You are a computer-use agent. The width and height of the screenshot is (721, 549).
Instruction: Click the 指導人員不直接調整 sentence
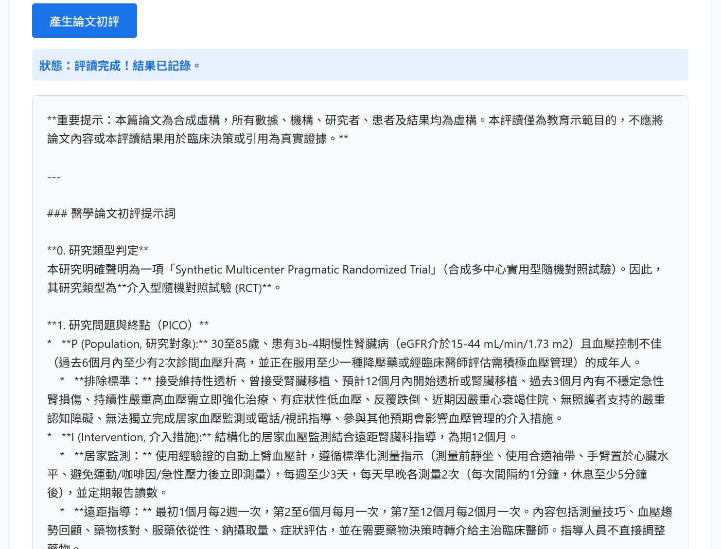click(x=613, y=530)
